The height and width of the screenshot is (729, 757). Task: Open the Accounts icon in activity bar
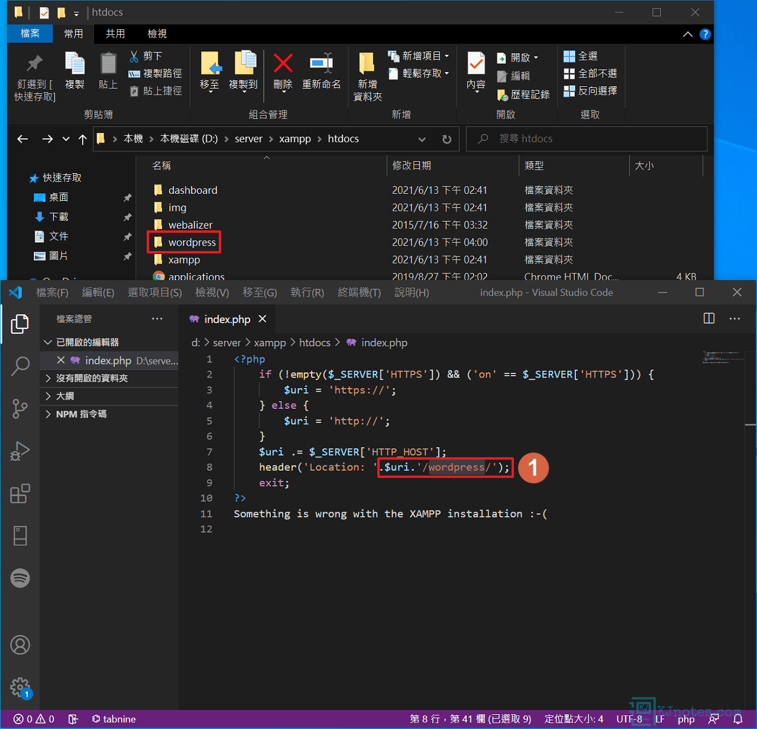click(20, 645)
